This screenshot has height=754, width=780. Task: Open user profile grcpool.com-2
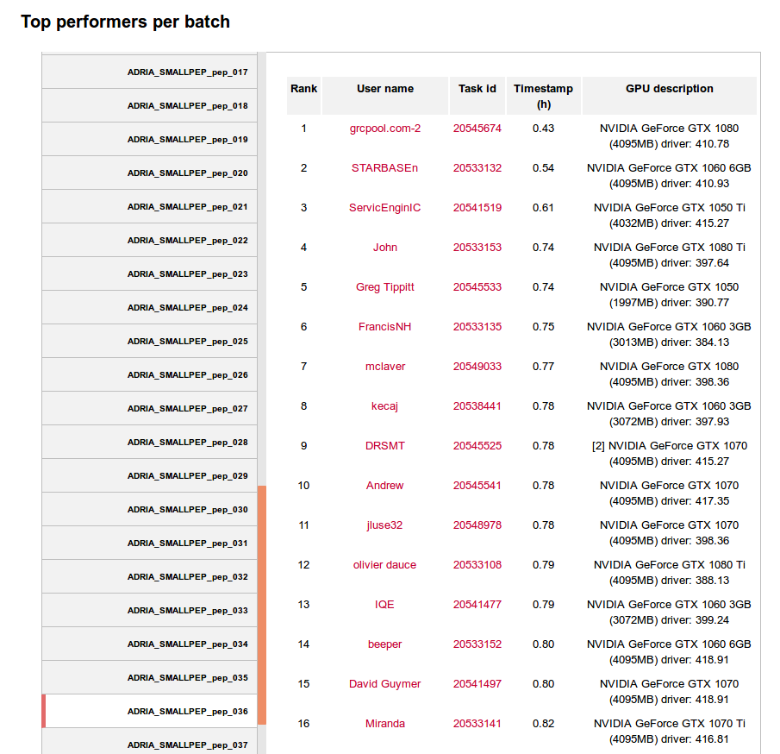385,129
